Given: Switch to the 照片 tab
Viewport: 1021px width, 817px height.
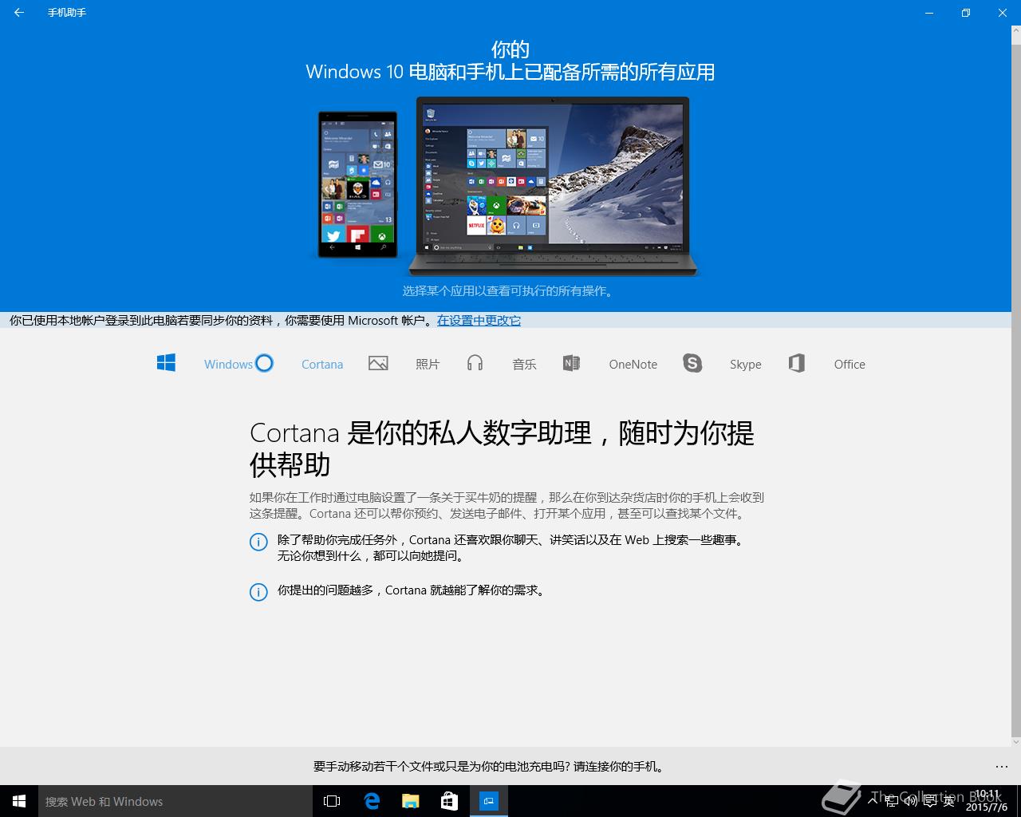Looking at the screenshot, I should 428,365.
